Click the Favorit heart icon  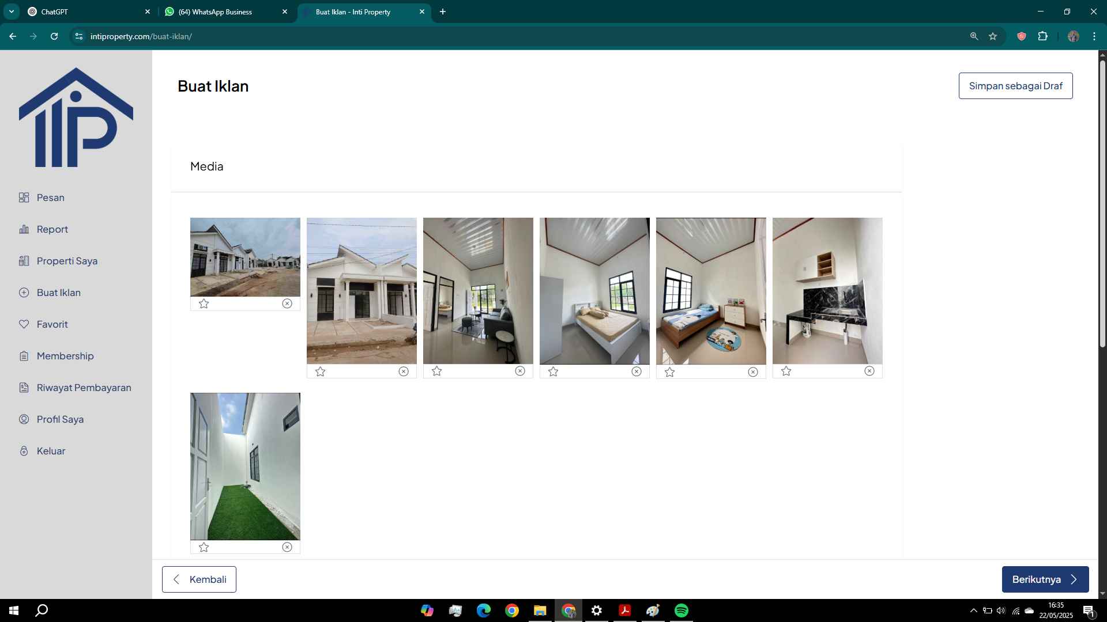tap(24, 324)
